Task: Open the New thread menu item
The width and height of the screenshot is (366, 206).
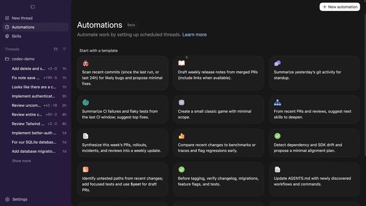Action: point(35,18)
